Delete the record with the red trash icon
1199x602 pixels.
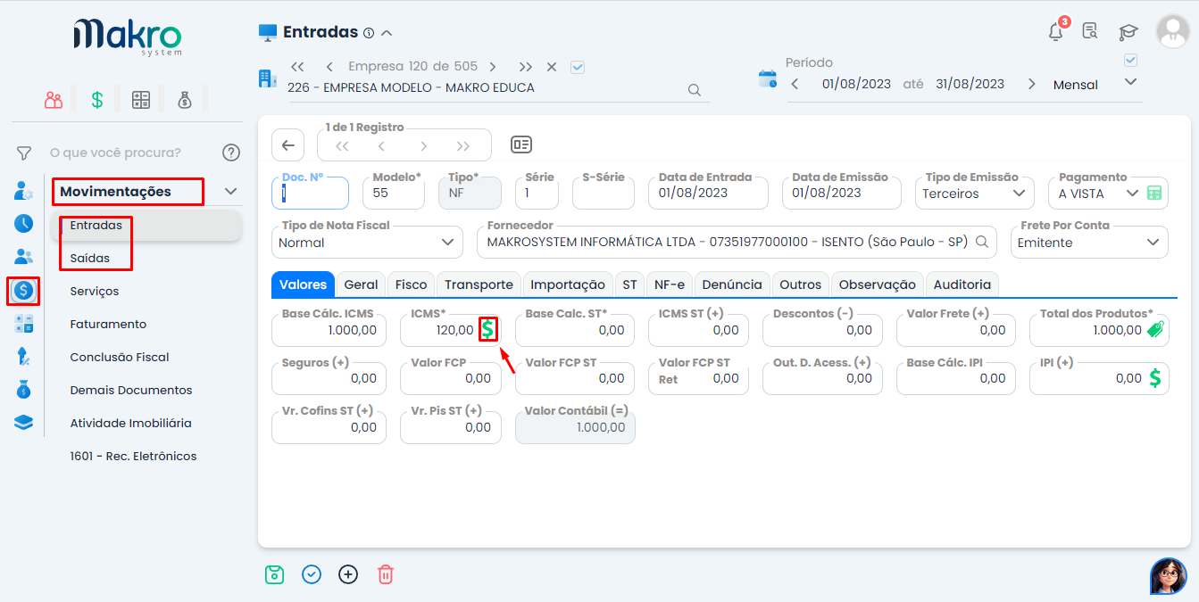tap(385, 574)
